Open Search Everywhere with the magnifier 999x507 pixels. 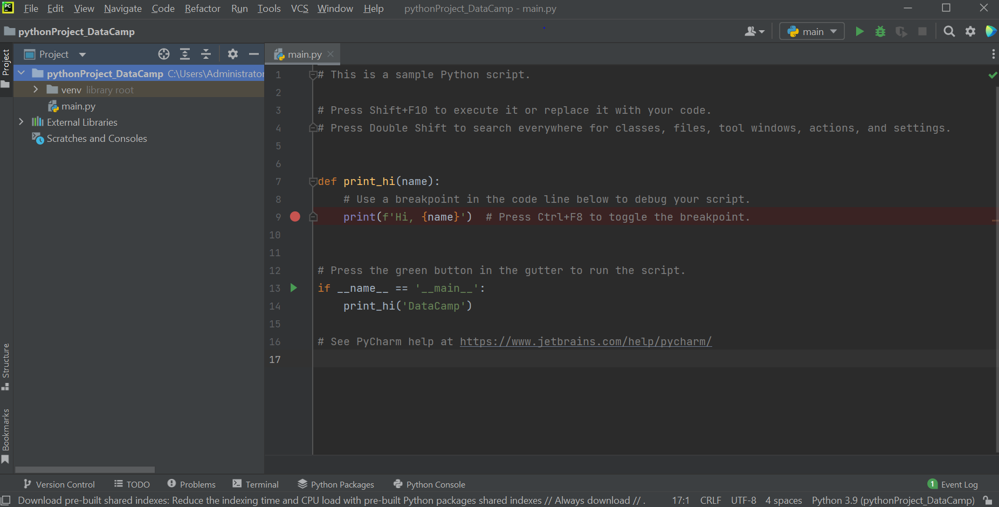[x=949, y=31]
